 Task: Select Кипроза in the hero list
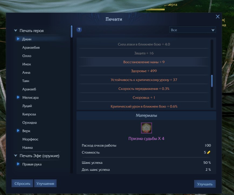tap(29, 114)
